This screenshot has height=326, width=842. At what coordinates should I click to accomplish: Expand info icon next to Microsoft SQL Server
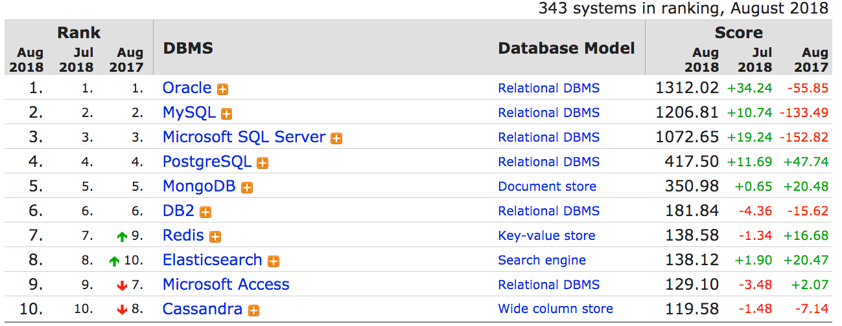click(336, 138)
